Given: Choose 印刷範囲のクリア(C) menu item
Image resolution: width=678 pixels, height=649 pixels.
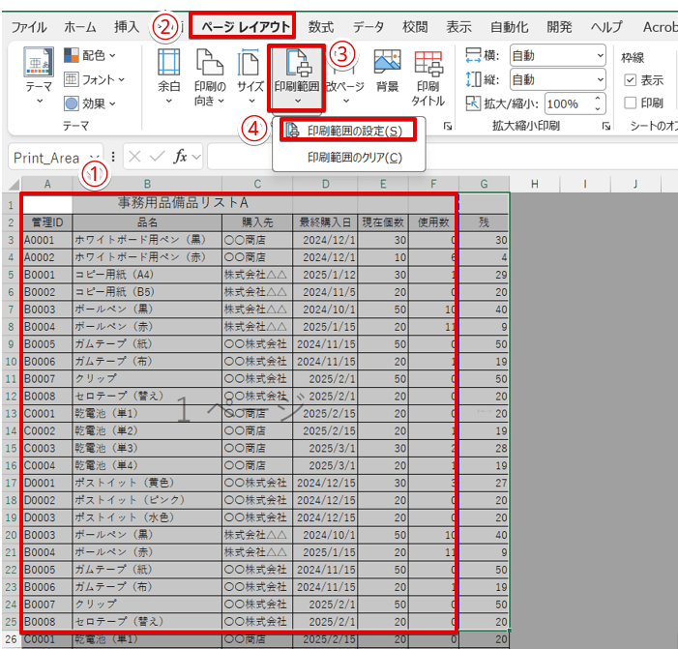Looking at the screenshot, I should coord(354,157).
